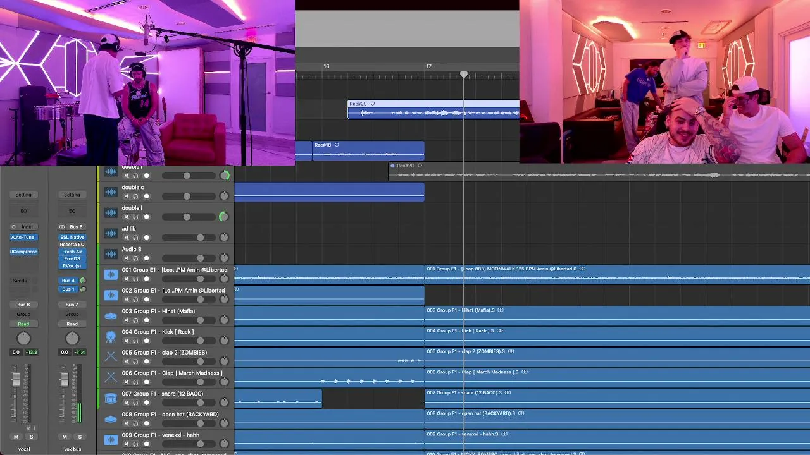This screenshot has height=455, width=810.
Task: Click the double l track waveform icon
Action: (111, 212)
